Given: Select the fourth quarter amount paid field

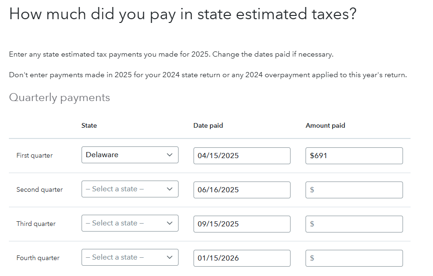Looking at the screenshot, I should (x=354, y=258).
